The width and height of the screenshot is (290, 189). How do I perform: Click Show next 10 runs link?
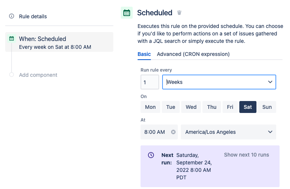tap(246, 155)
